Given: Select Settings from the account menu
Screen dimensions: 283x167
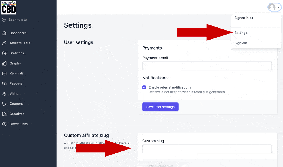Looking at the screenshot, I should [241, 33].
